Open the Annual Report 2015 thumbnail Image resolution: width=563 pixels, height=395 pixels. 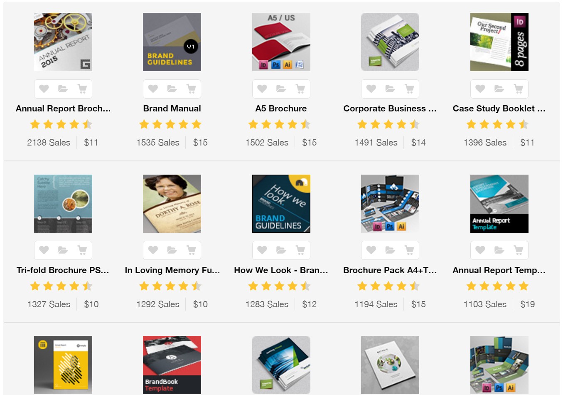pos(63,42)
